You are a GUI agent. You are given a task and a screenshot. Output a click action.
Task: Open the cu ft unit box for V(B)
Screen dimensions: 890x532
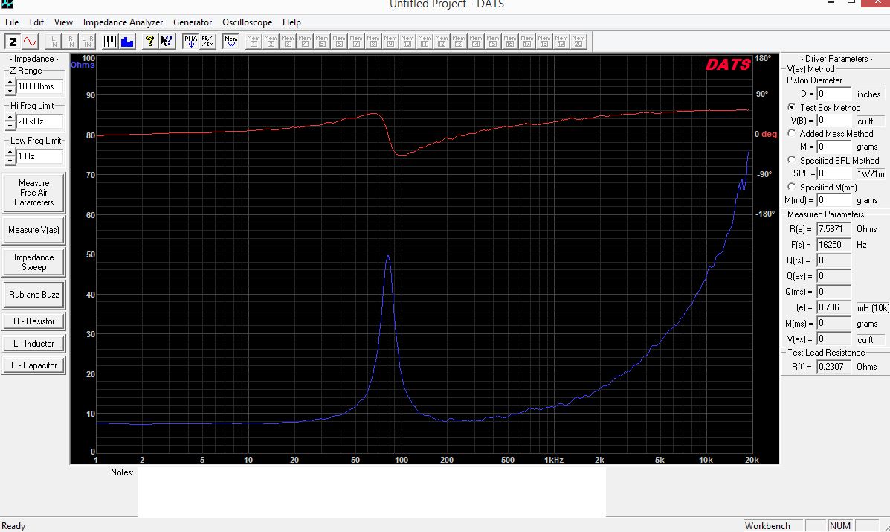[870, 121]
